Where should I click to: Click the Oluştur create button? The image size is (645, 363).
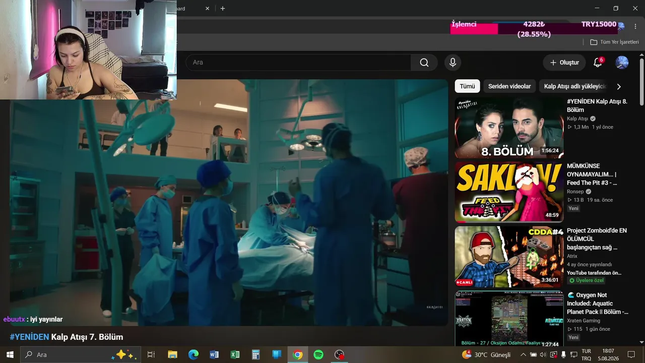pyautogui.click(x=564, y=63)
